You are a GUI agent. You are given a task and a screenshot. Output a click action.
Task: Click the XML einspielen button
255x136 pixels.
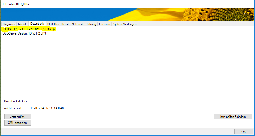(17, 123)
